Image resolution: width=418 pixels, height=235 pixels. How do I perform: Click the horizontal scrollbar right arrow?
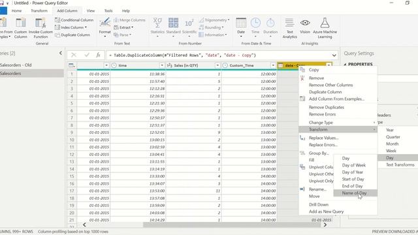coord(325,225)
